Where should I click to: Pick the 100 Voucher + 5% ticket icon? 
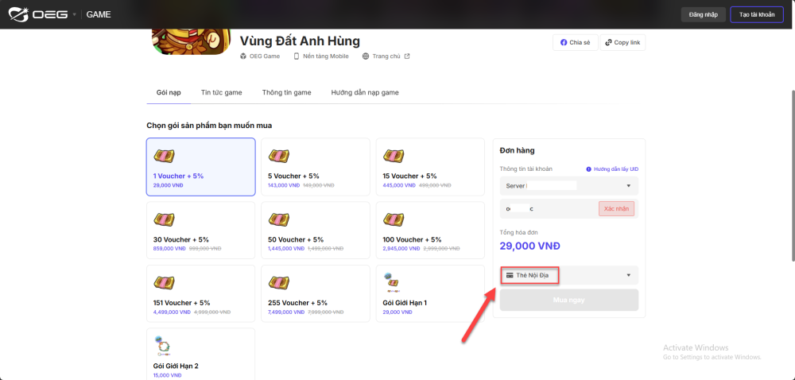click(x=393, y=219)
